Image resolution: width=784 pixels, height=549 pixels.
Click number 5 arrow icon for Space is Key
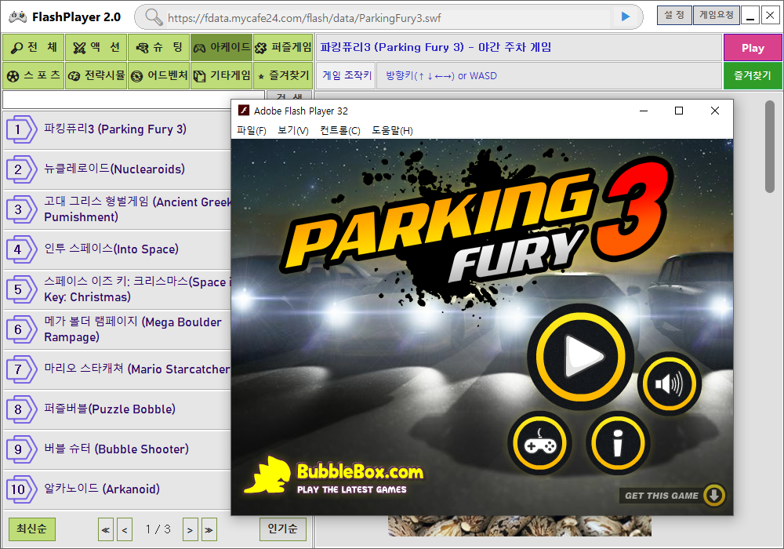point(21,289)
